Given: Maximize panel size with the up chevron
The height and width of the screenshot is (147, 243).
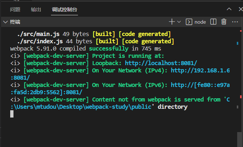Looking at the screenshot, I should click(229, 9).
